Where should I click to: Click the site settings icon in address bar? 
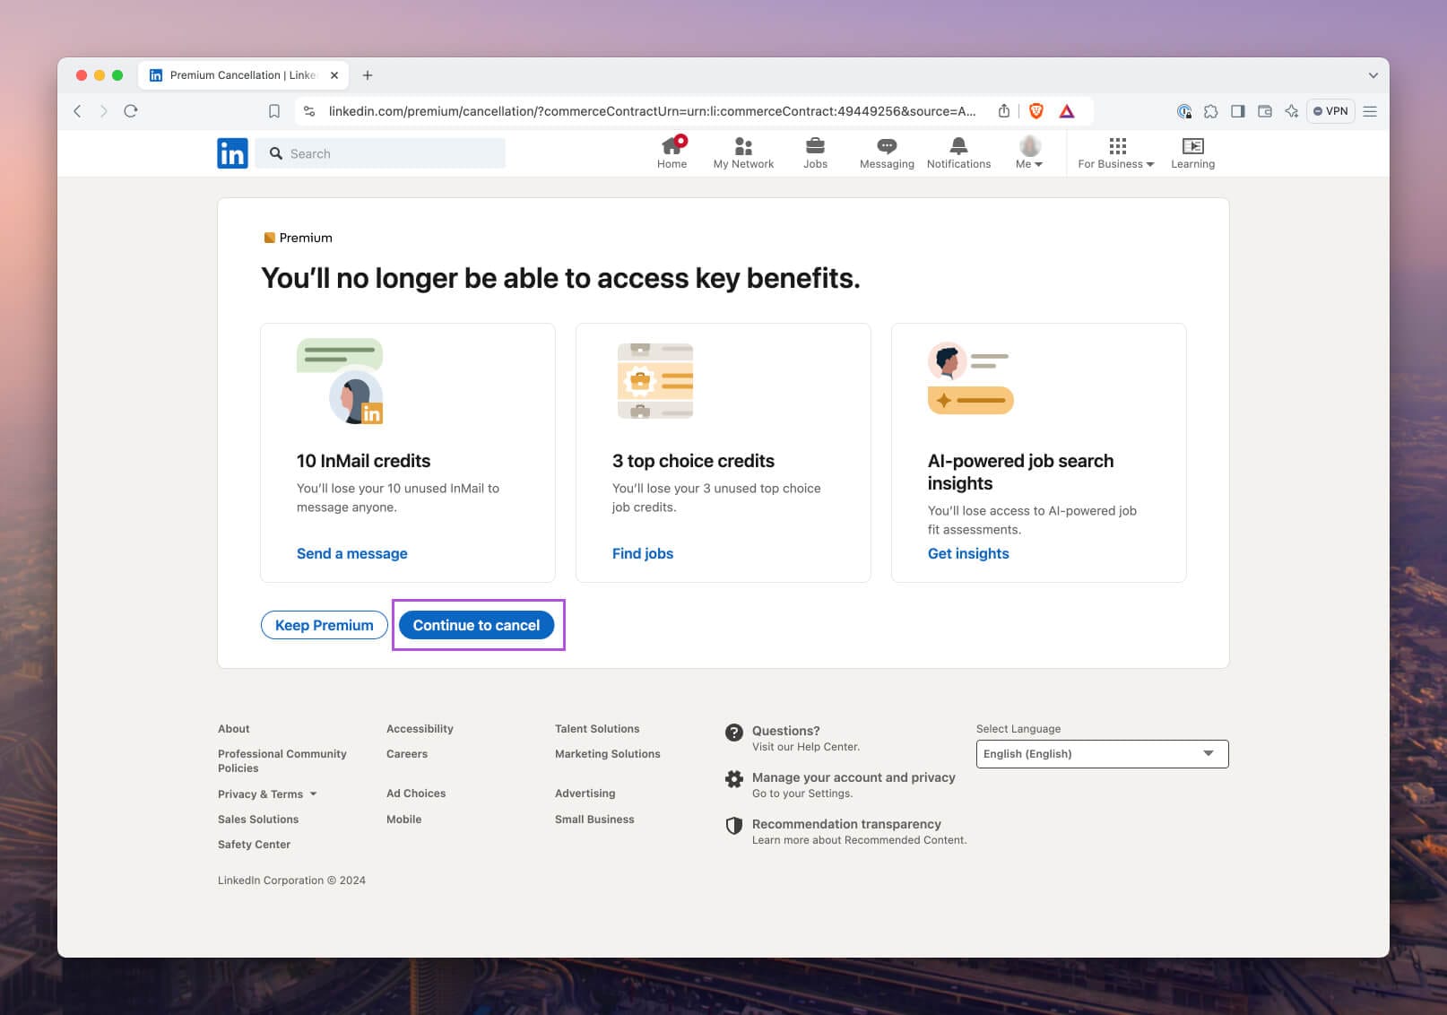309,111
